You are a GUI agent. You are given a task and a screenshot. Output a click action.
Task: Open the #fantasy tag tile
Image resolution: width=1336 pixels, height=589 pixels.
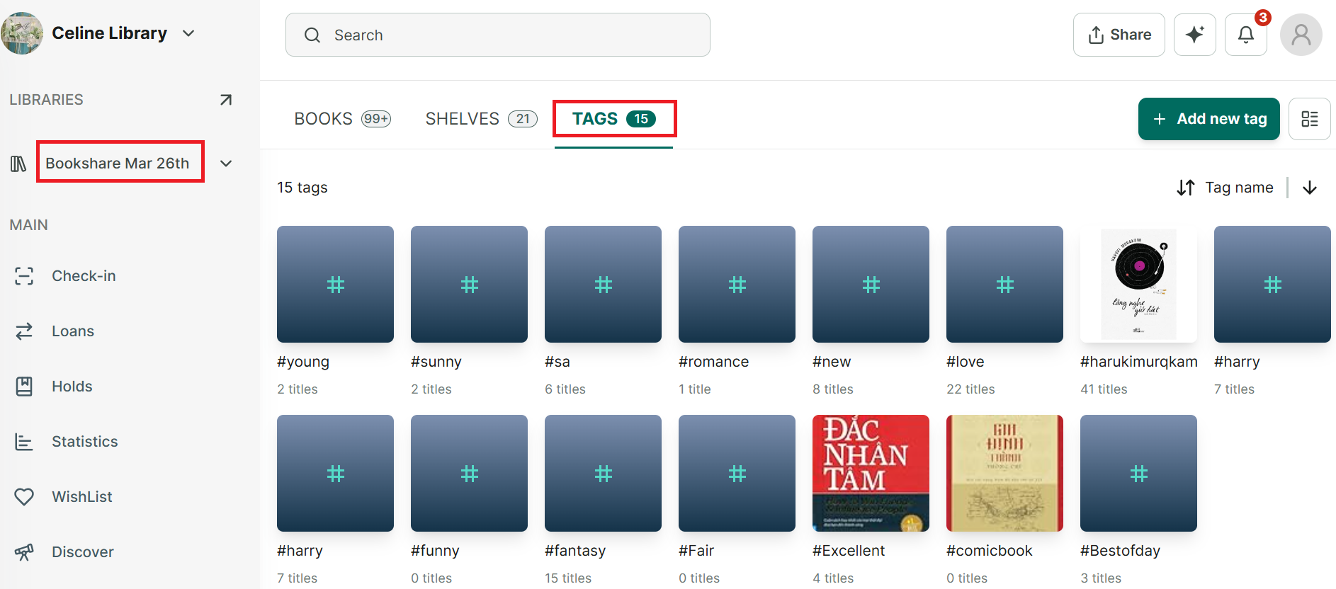tap(603, 473)
